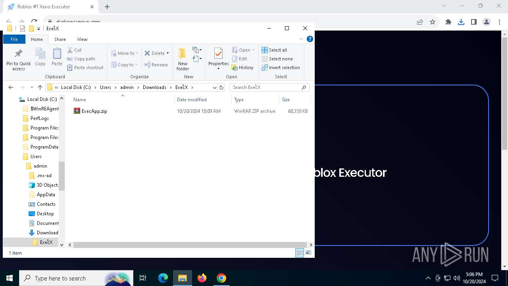Click Select none
The height and width of the screenshot is (286, 508).
click(x=277, y=59)
